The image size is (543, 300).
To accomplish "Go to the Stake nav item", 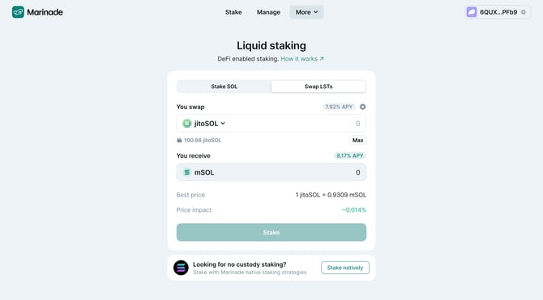I will tap(233, 12).
